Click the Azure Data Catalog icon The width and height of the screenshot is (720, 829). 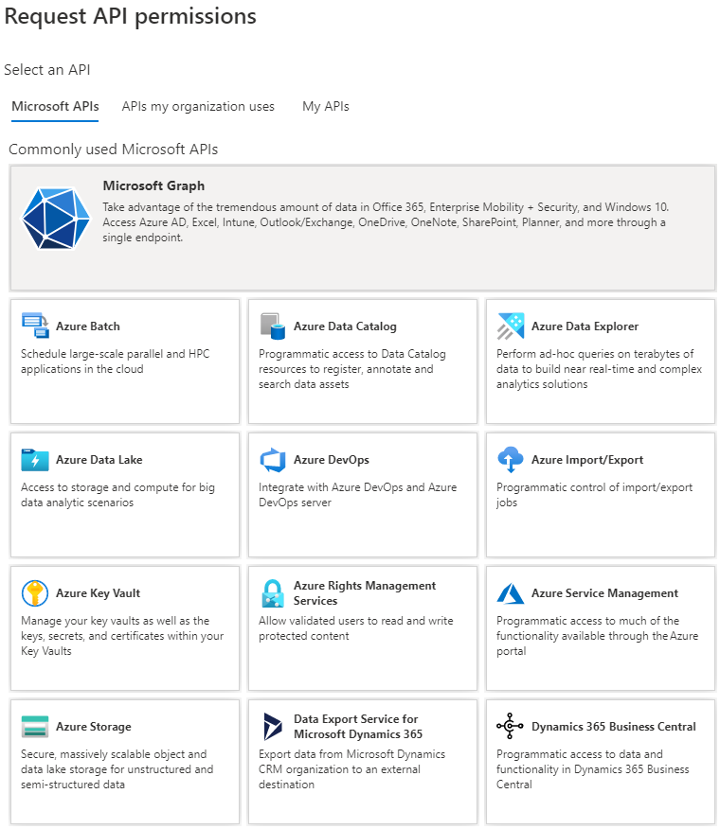(273, 324)
